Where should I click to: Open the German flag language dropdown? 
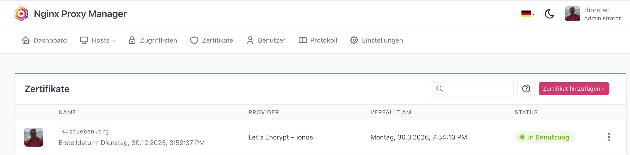[528, 14]
